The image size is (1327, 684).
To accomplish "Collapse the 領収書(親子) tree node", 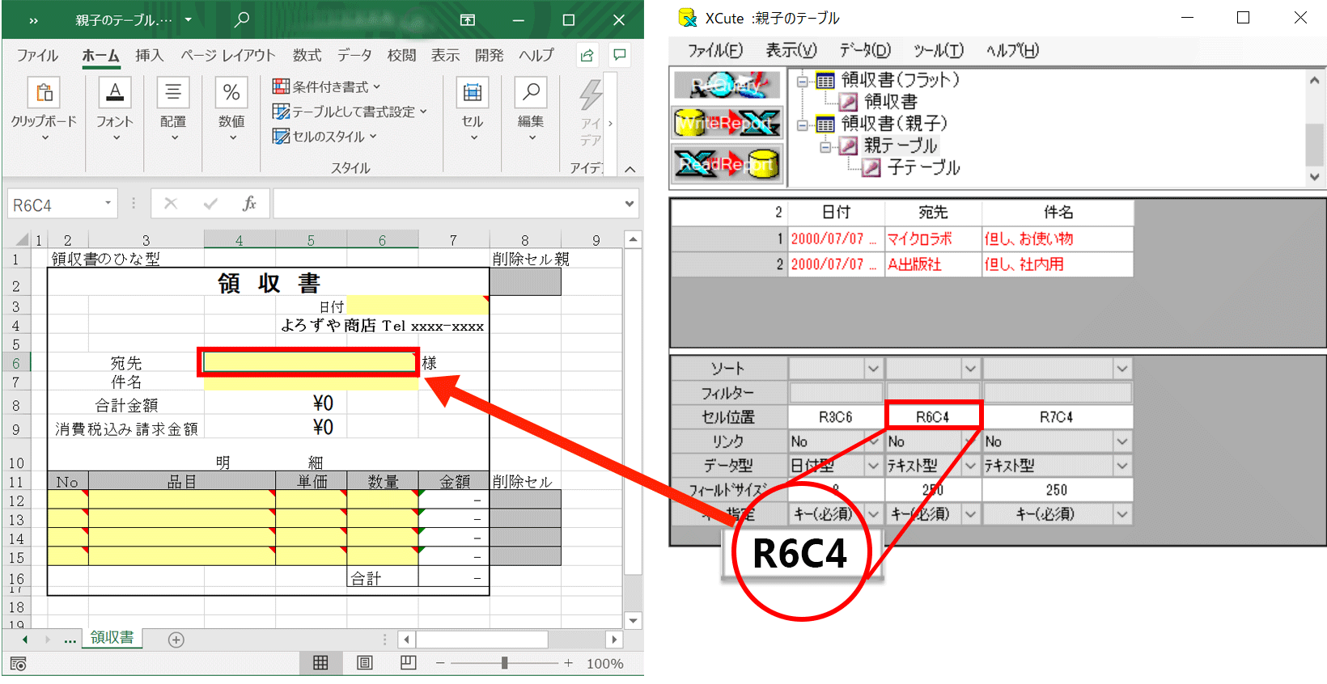I will tap(803, 125).
